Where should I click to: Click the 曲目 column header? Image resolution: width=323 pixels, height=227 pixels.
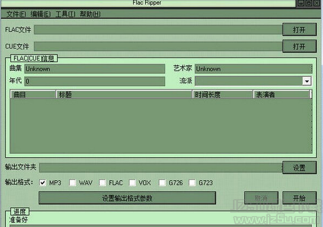click(x=33, y=94)
